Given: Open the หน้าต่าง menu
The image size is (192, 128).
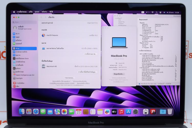Looking at the screenshot, I should pyautogui.click(x=44, y=12).
